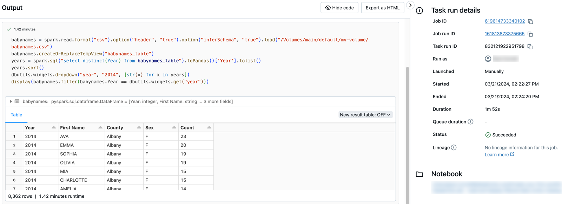Toggle New result table setting
The image size is (562, 204).
[365, 115]
